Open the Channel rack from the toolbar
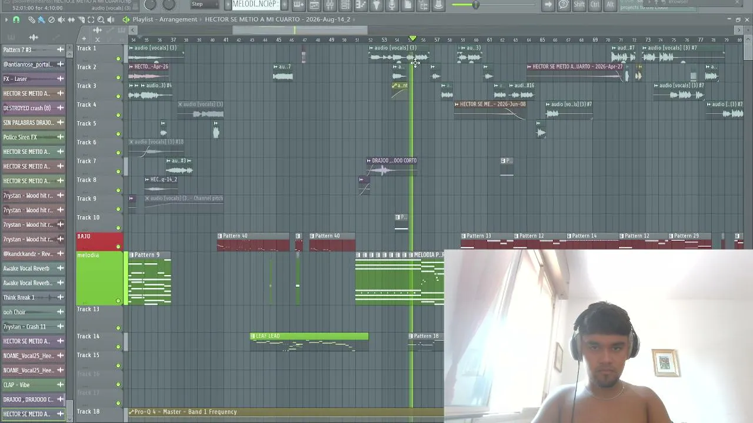This screenshot has width=753, height=423. 345,5
